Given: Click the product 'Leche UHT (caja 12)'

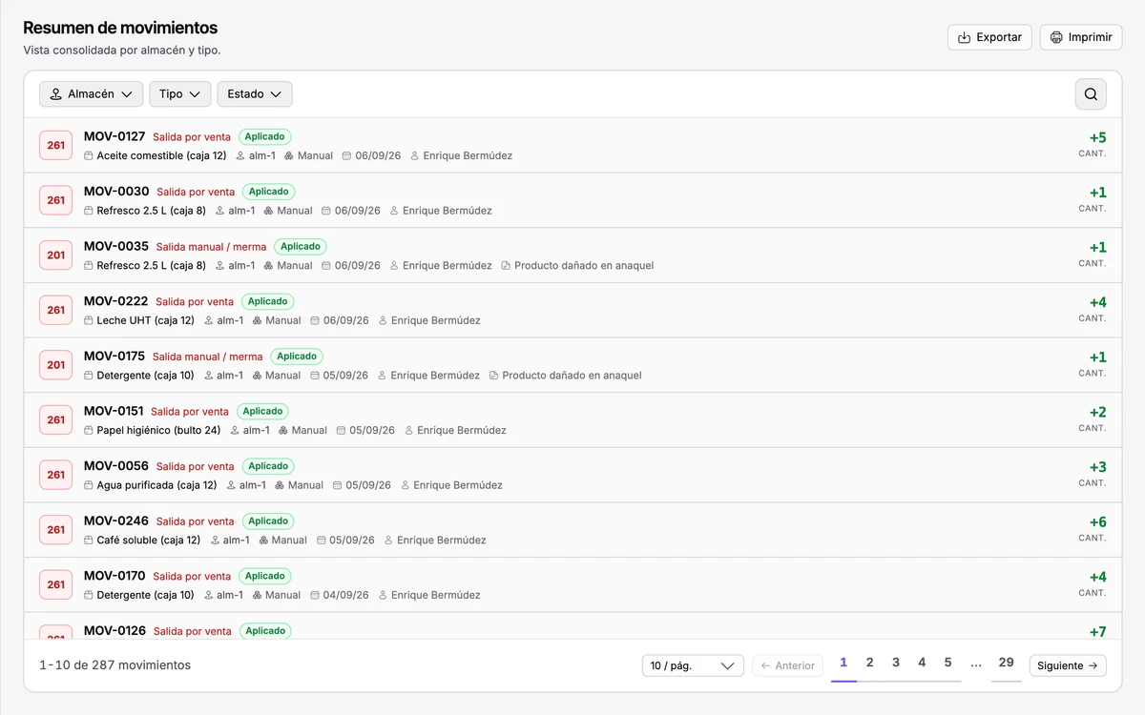Looking at the screenshot, I should [x=145, y=320].
